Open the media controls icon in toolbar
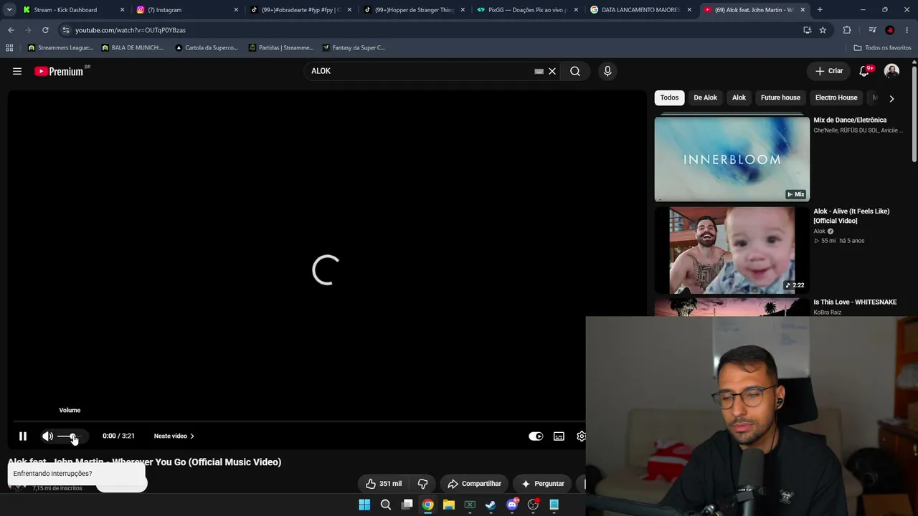Viewport: 918px width, 516px height. [872, 30]
